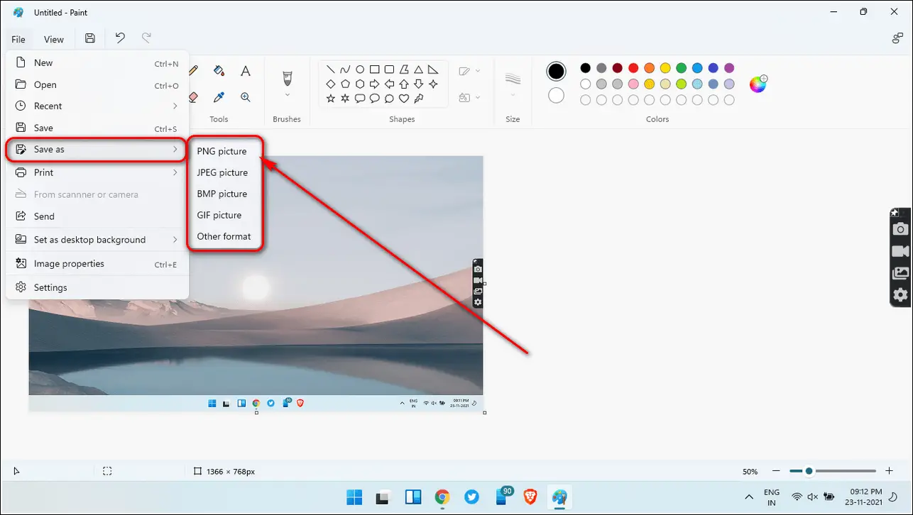Choose the Right triangle shape
The image size is (913, 515).
click(433, 70)
